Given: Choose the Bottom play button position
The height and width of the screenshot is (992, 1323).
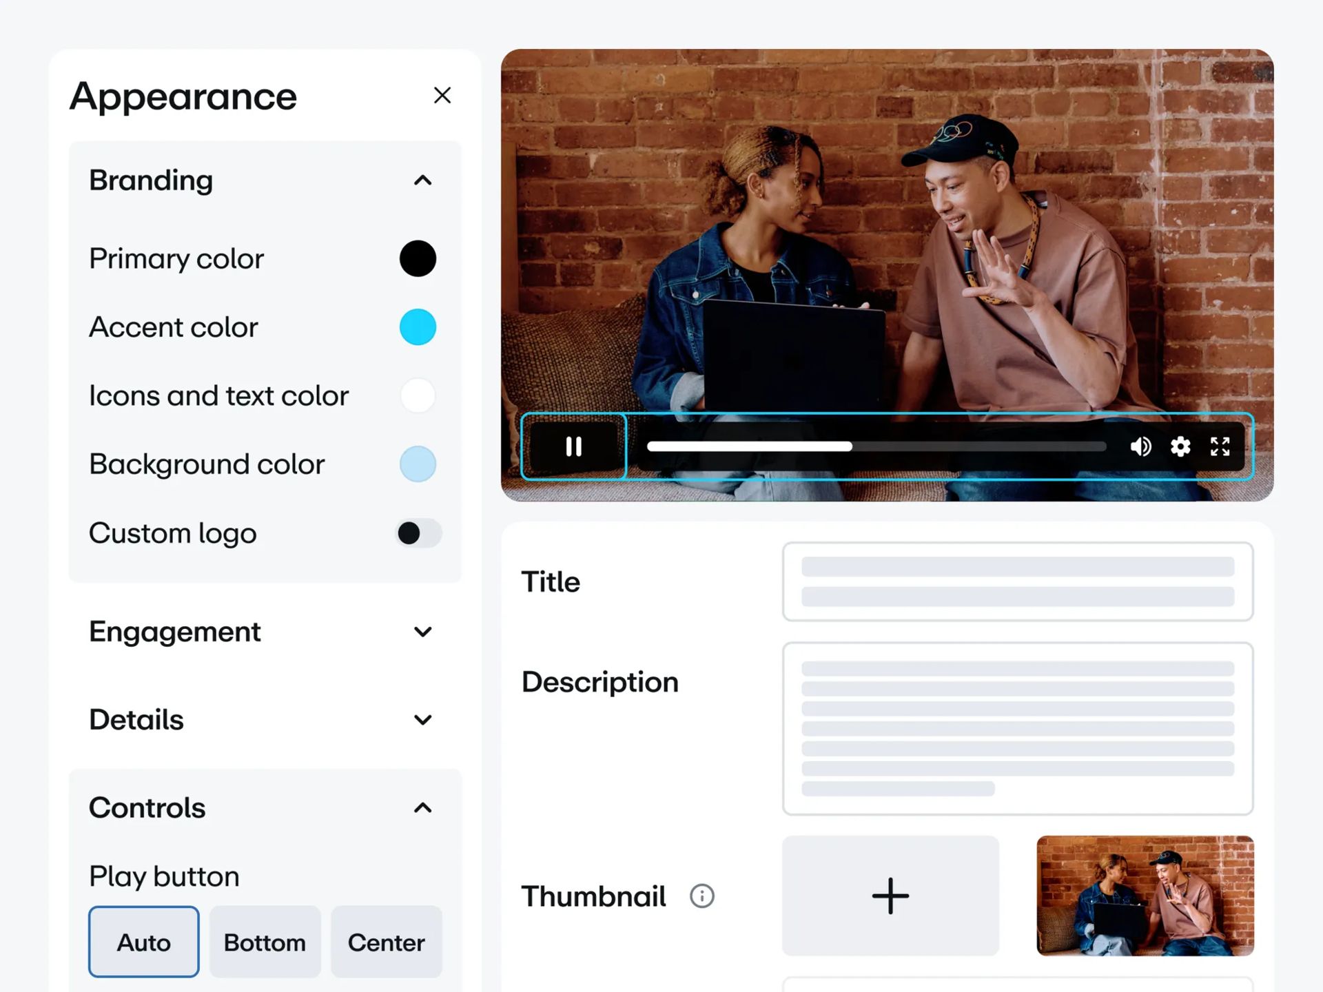Looking at the screenshot, I should [265, 942].
